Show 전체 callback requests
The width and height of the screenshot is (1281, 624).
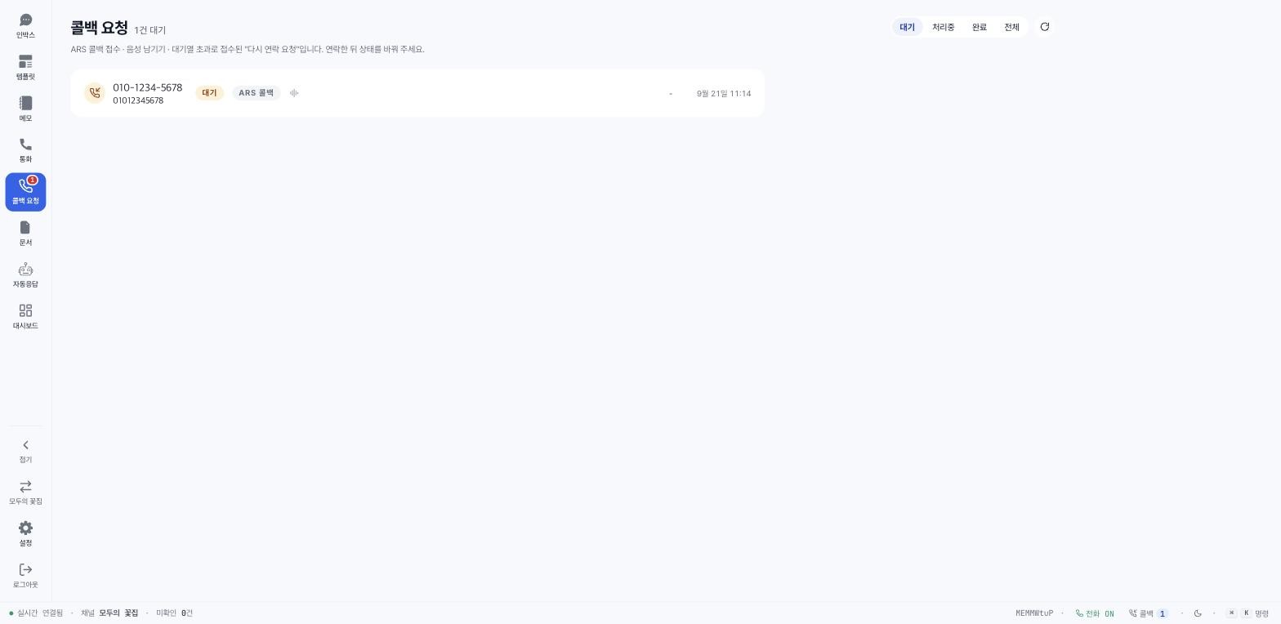click(x=1011, y=27)
